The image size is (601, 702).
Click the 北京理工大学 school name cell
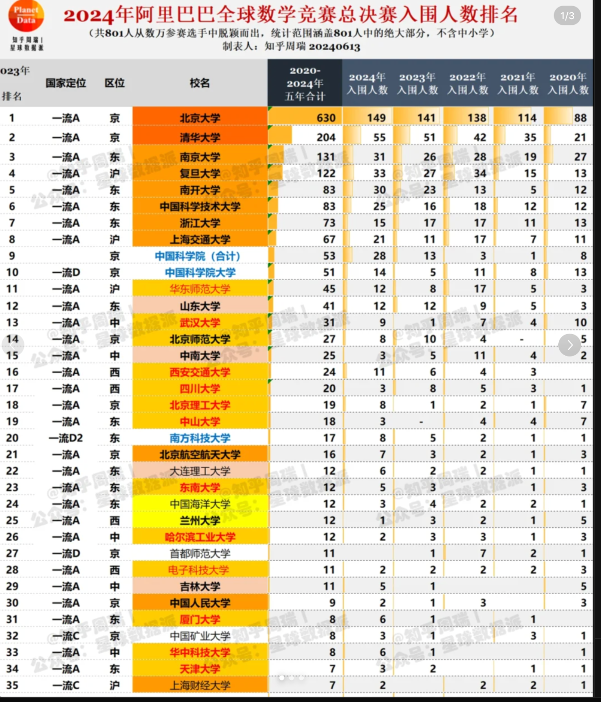200,405
